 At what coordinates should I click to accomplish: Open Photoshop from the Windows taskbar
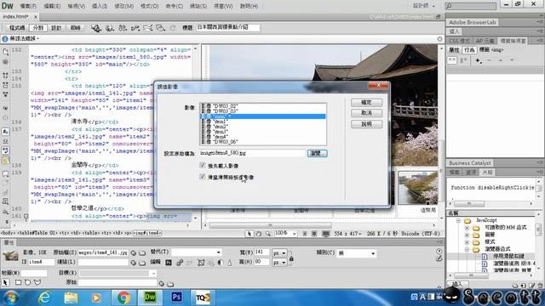[x=176, y=297]
